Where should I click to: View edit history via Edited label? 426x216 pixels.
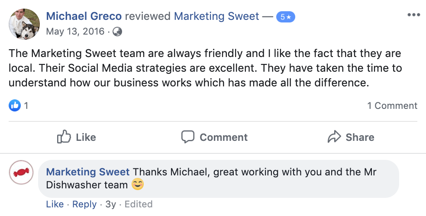click(x=138, y=204)
